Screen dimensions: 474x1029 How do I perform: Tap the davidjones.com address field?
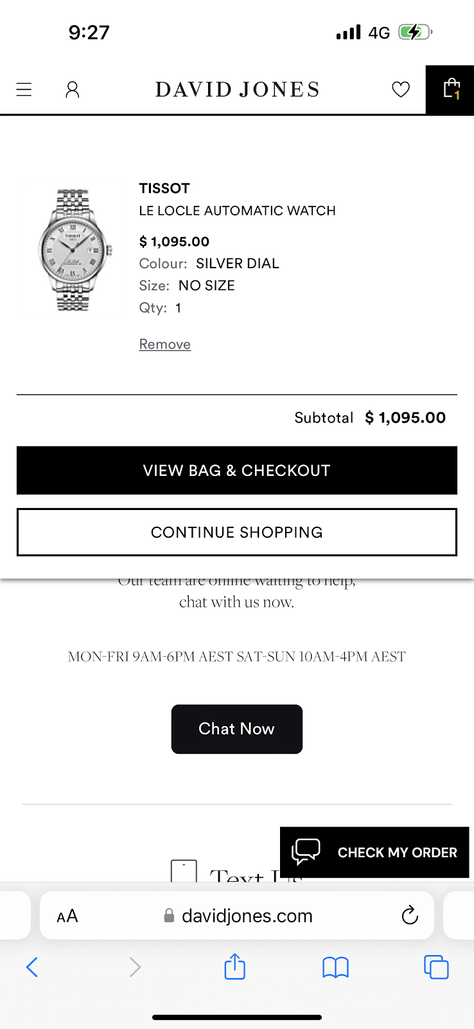click(247, 916)
